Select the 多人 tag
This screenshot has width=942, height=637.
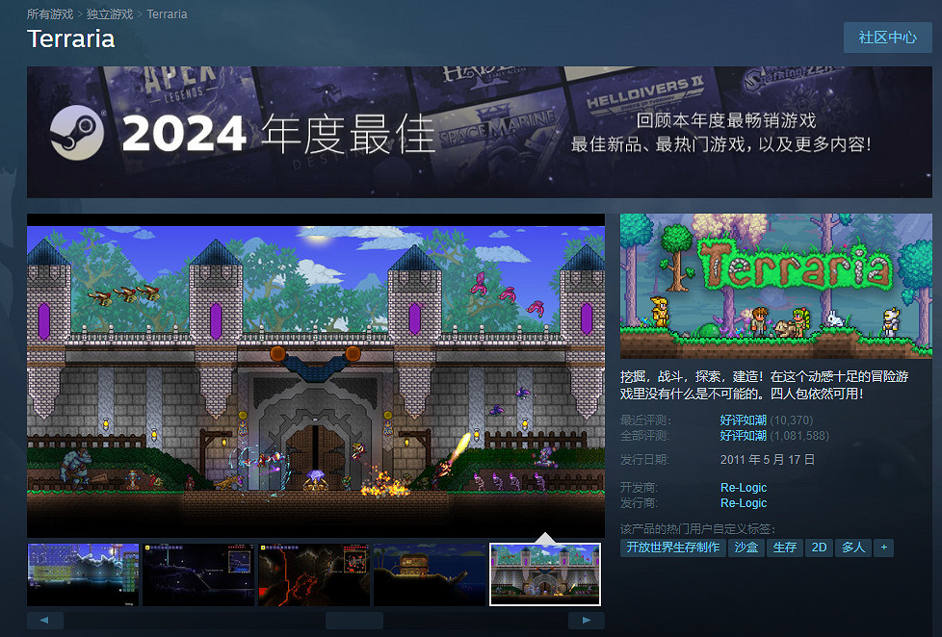(x=853, y=548)
